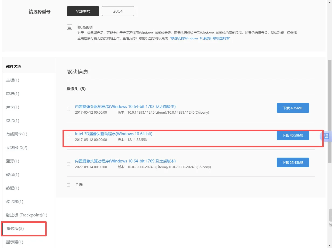
Task: Check the Intel 3D摄像头驱动程序 checkbox
Action: coord(68,136)
